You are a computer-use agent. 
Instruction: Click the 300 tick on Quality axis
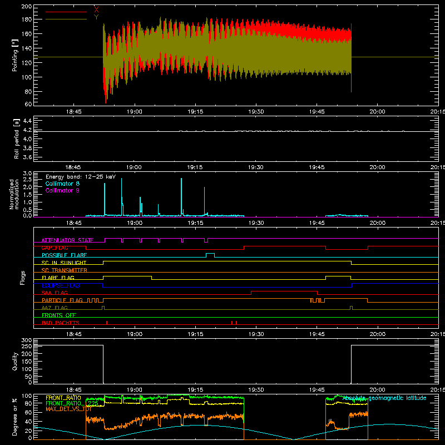pyautogui.click(x=27, y=340)
